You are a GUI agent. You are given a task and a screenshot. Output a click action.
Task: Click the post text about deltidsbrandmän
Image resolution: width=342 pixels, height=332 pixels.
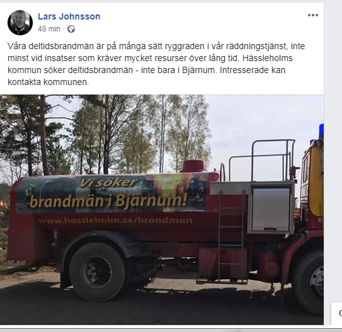click(156, 64)
